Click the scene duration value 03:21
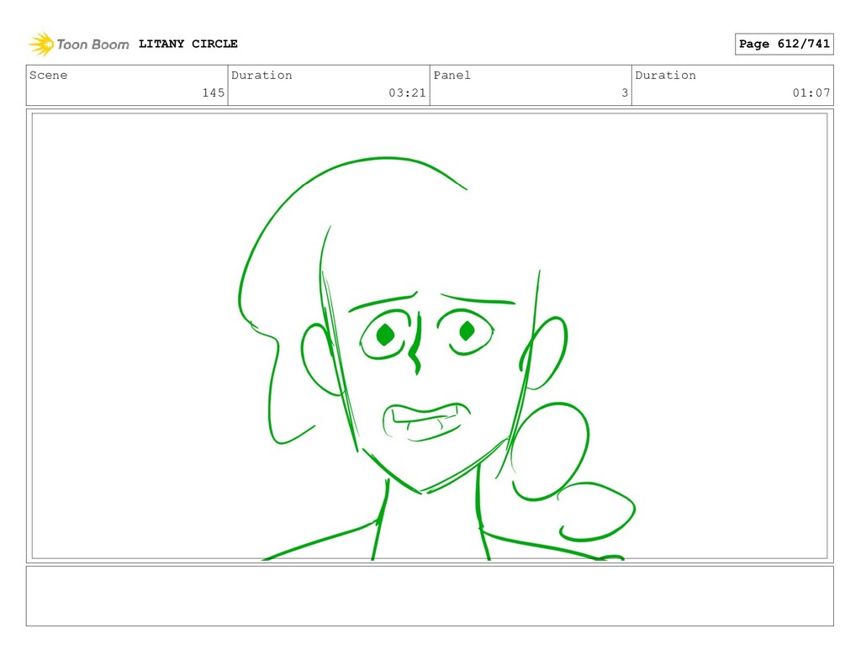Screen dimensions: 861x665 coord(407,92)
